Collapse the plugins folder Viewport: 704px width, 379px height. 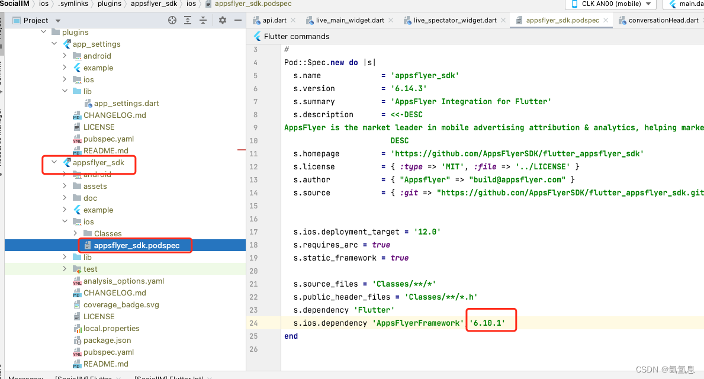(44, 32)
